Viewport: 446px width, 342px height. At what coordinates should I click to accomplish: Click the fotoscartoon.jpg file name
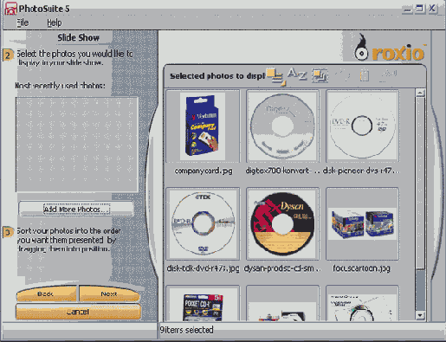click(x=361, y=268)
